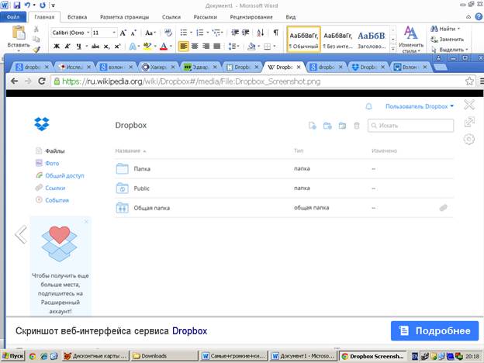Apply the Заголовок heading style in Word
484x363 pixels.
(x=372, y=40)
